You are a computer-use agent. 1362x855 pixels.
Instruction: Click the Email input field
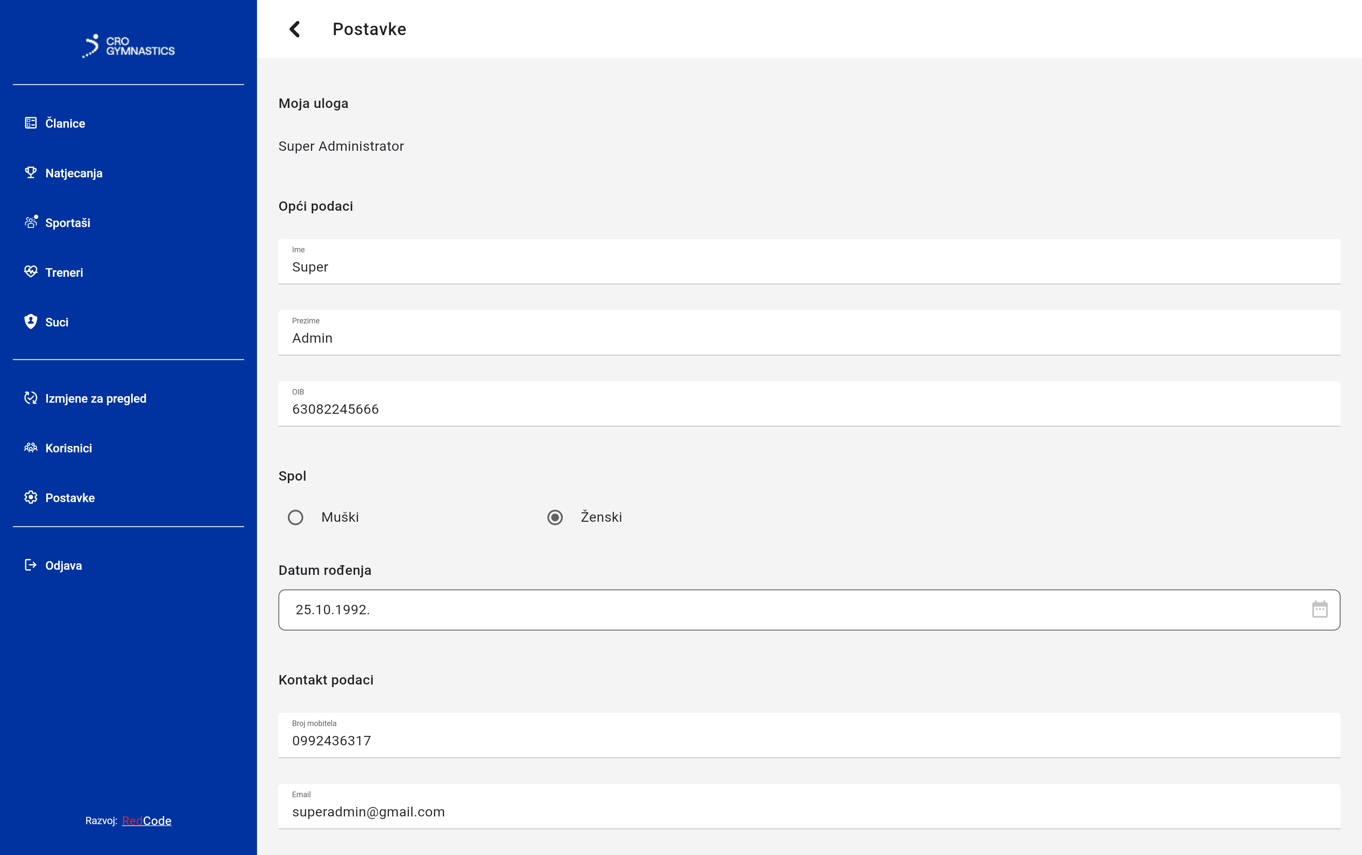click(x=809, y=811)
